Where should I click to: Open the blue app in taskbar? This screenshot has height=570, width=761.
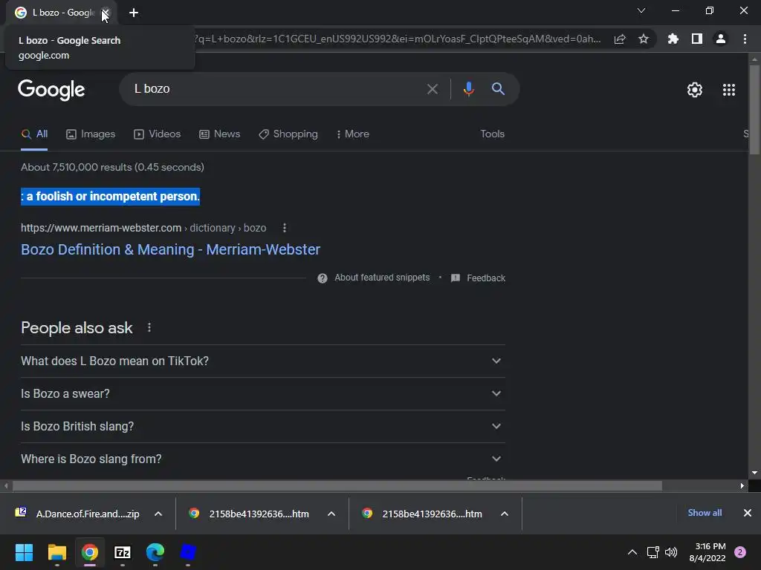click(x=188, y=552)
